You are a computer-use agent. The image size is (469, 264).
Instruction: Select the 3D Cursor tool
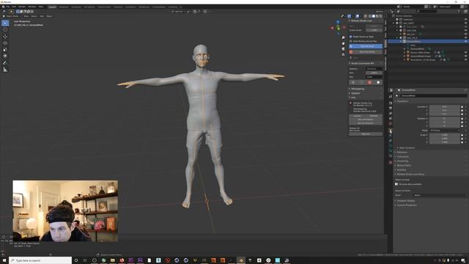click(5, 29)
